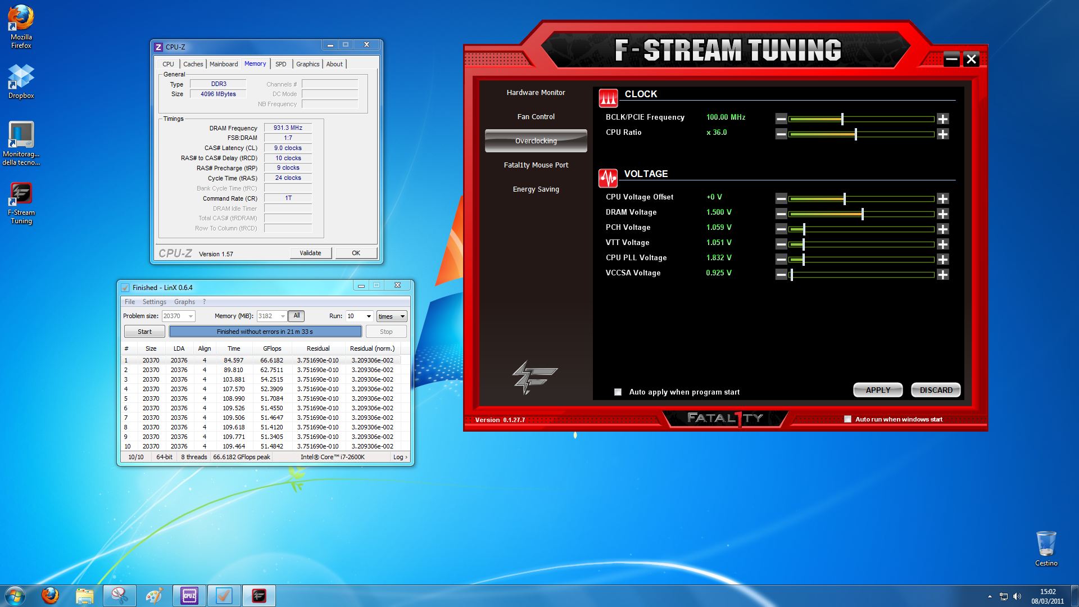Enable Auto apply when program start

click(x=618, y=392)
